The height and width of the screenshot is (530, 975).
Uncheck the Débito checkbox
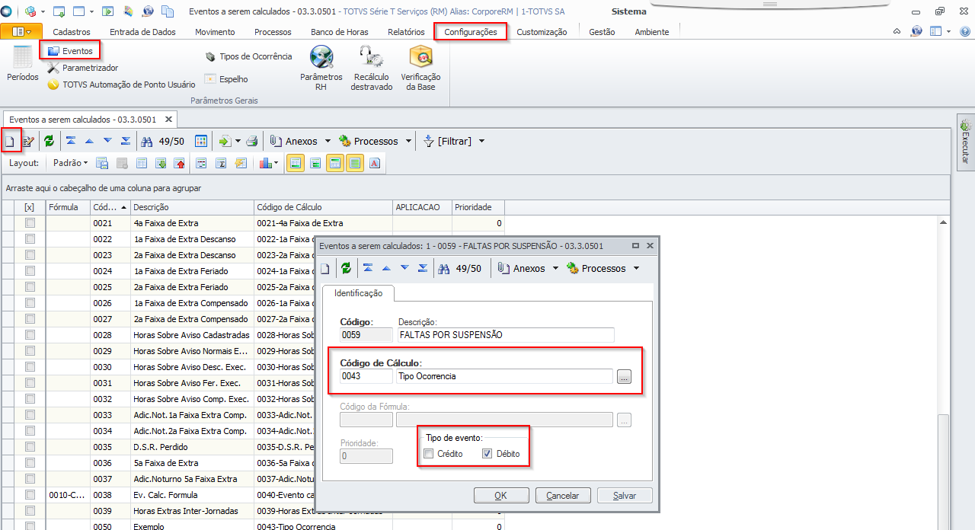pos(487,454)
